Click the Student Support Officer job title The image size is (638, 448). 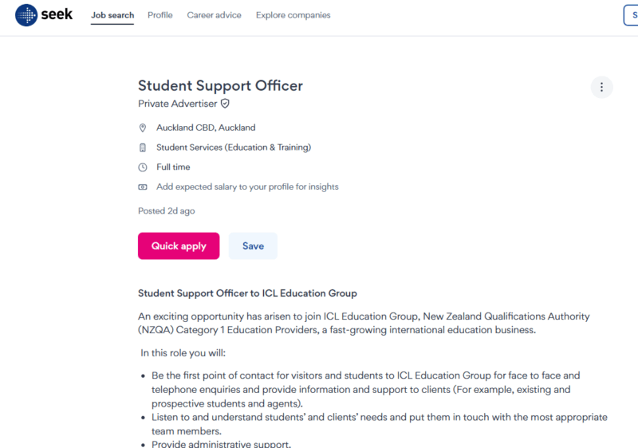point(221,86)
